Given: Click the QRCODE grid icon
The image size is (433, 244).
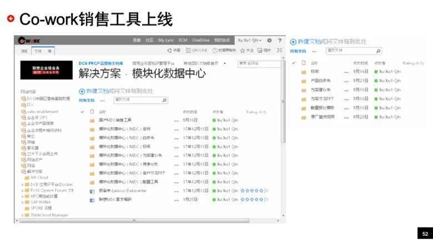Looking at the screenshot, I should 188,50.
